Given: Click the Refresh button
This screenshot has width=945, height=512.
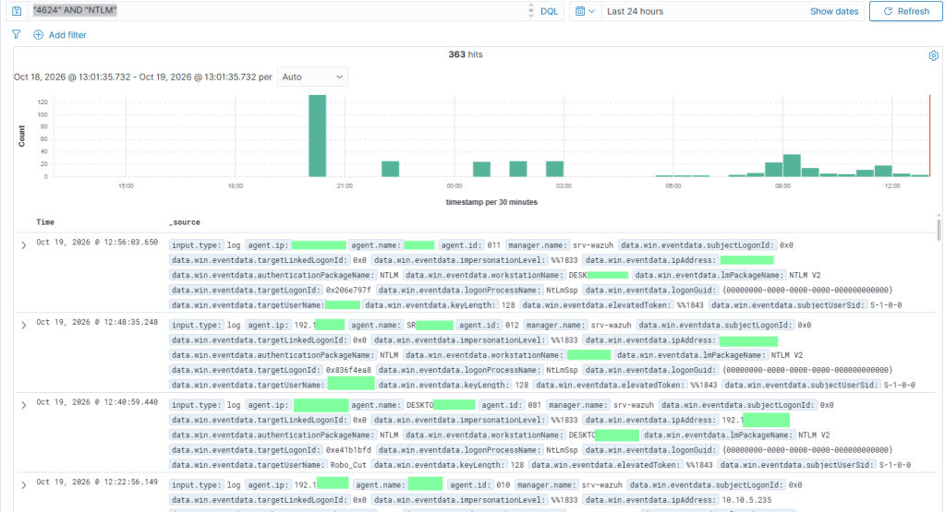Looking at the screenshot, I should click(x=906, y=11).
